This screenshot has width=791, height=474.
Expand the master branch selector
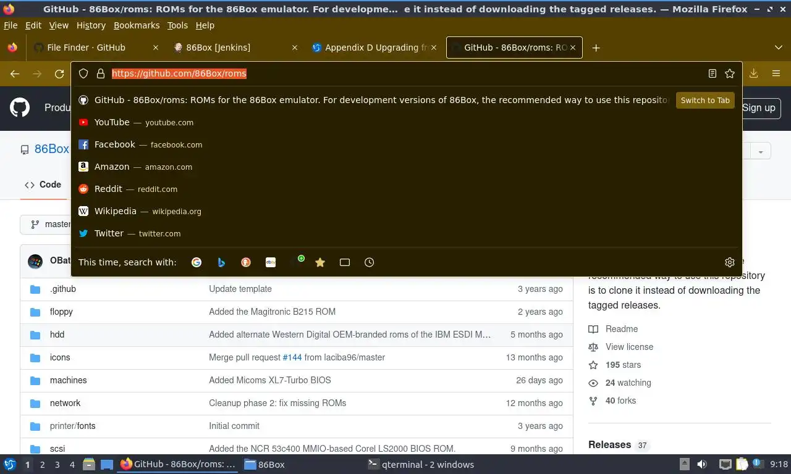pyautogui.click(x=46, y=224)
